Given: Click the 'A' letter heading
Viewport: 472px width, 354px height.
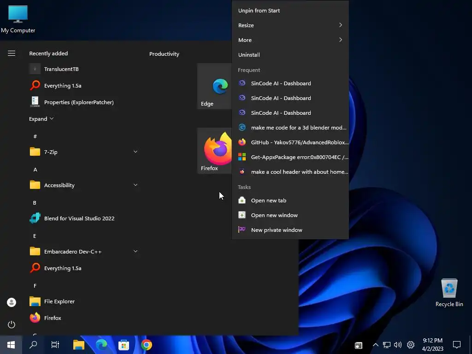Looking at the screenshot, I should [x=35, y=170].
